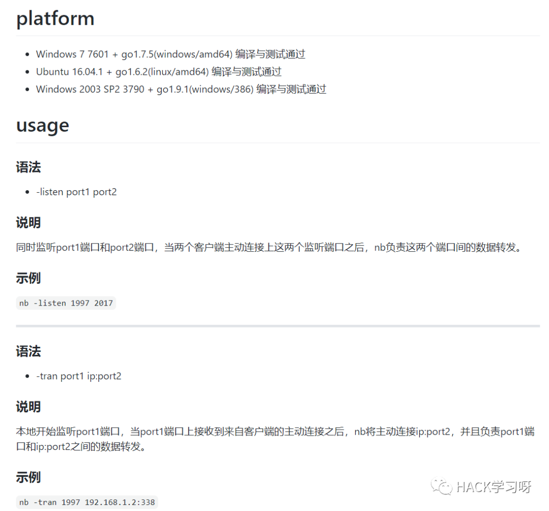Click the 'nb -listen 1997 2017' code snippet
549x511 pixels.
click(x=66, y=303)
